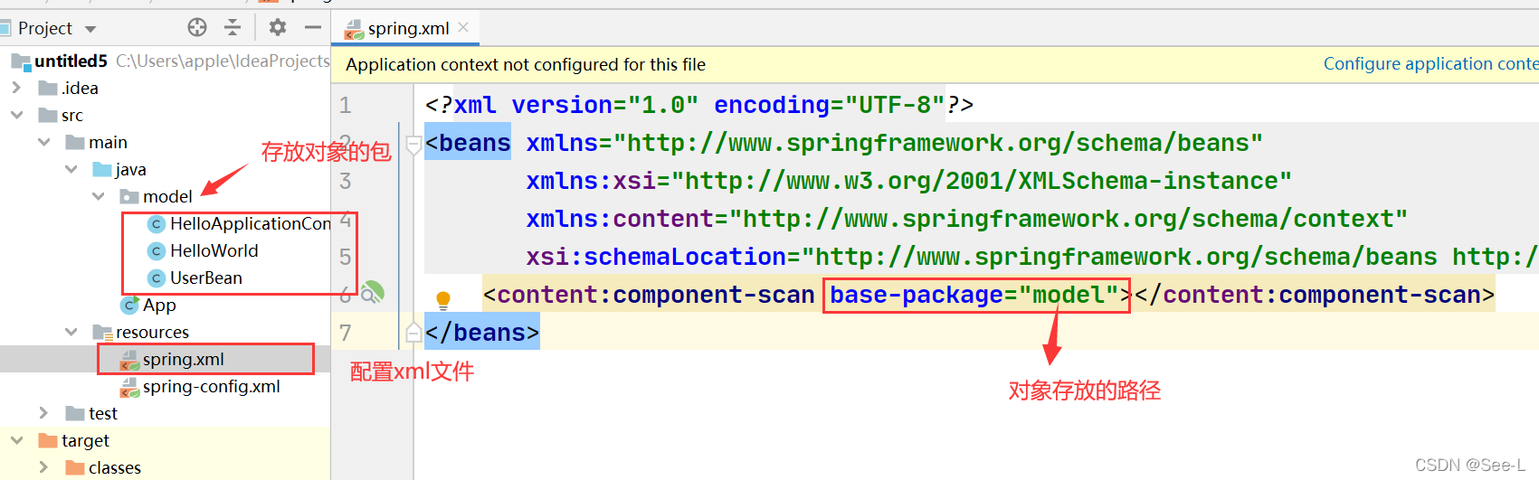Click the UserBean class icon
Image resolution: width=1539 pixels, height=480 pixels.
157,278
